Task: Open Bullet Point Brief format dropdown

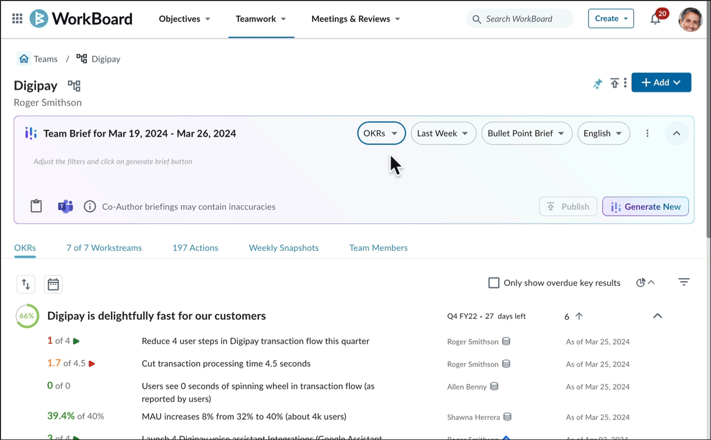Action: [527, 133]
